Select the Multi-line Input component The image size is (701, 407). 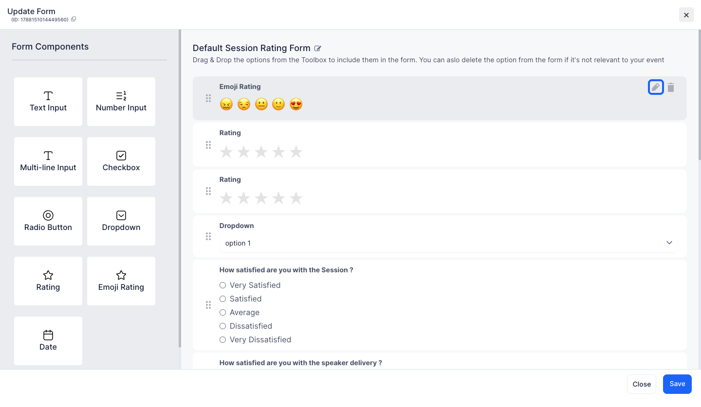[48, 161]
